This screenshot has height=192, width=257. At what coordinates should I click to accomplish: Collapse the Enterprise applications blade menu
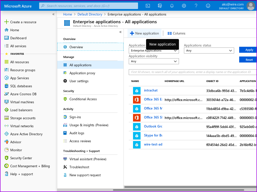tap(120, 32)
